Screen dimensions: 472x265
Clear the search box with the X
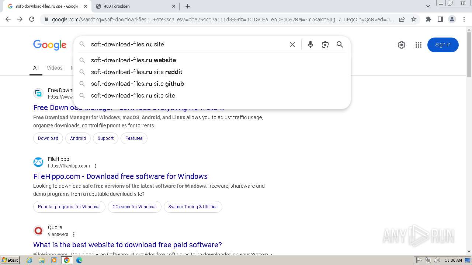point(292,45)
